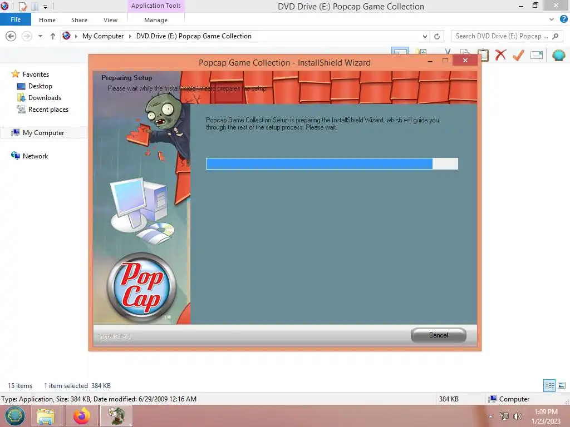Viewport: 570px width, 427px height.
Task: Click the blue setup progress bar
Action: pyautogui.click(x=332, y=164)
